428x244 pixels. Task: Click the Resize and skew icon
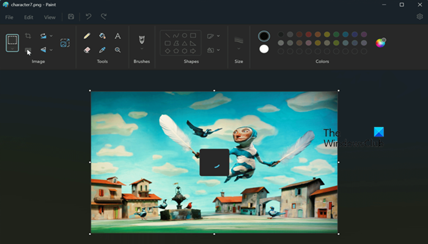point(65,43)
